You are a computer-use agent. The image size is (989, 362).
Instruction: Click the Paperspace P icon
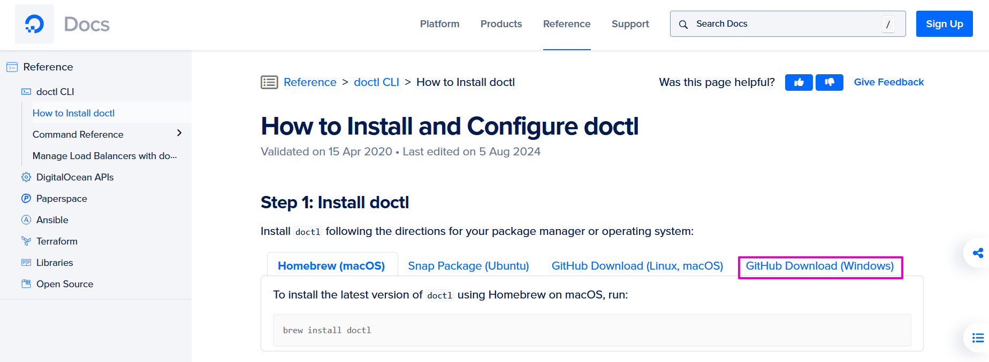26,199
